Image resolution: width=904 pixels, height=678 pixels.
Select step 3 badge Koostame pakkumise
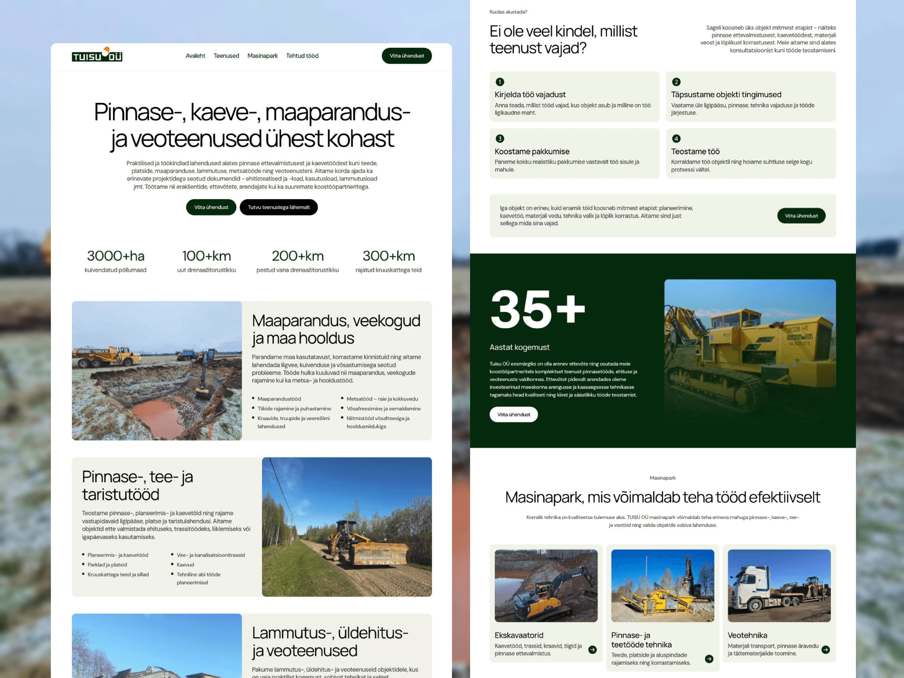[500, 139]
